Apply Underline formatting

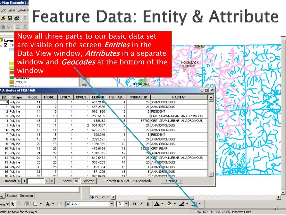(x=148, y=204)
